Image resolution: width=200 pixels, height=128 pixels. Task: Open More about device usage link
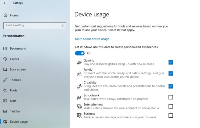click(92, 39)
